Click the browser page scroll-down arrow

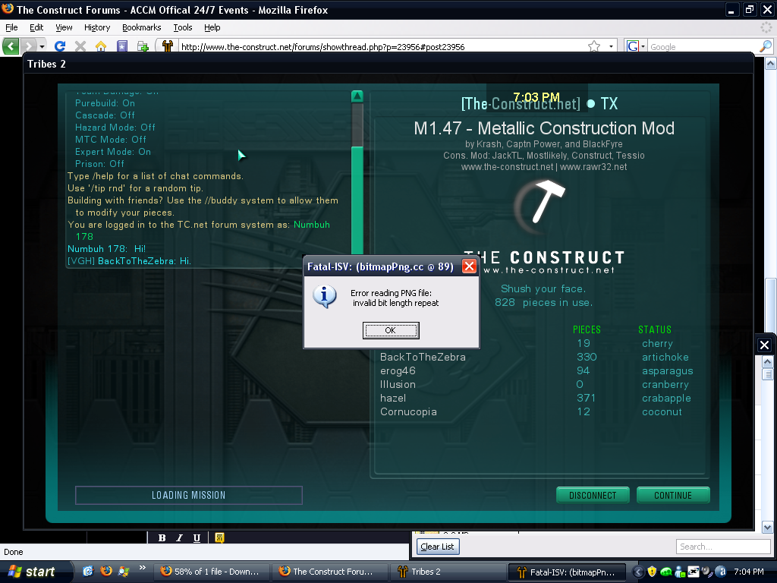767,528
